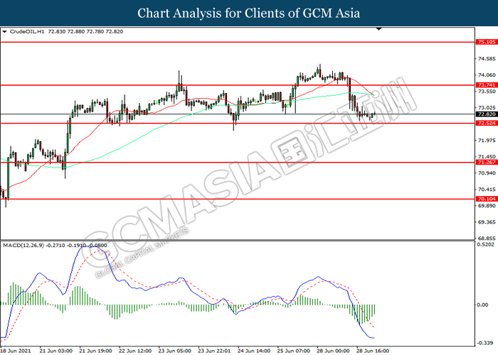Click the 22 Jun 12:00 time label
This screenshot has width=498, height=355.
[x=135, y=351]
